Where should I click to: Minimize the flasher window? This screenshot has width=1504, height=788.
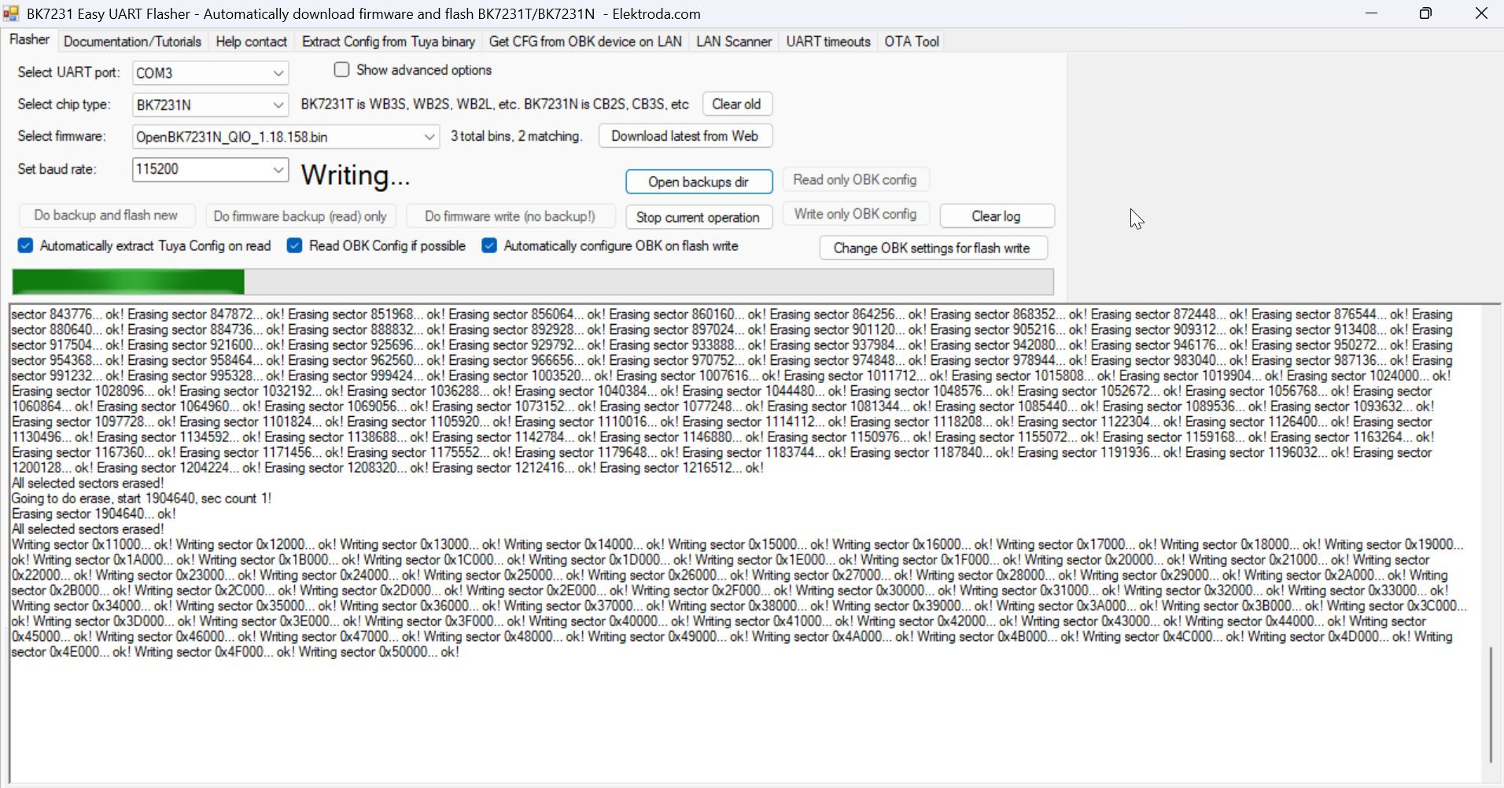1371,13
